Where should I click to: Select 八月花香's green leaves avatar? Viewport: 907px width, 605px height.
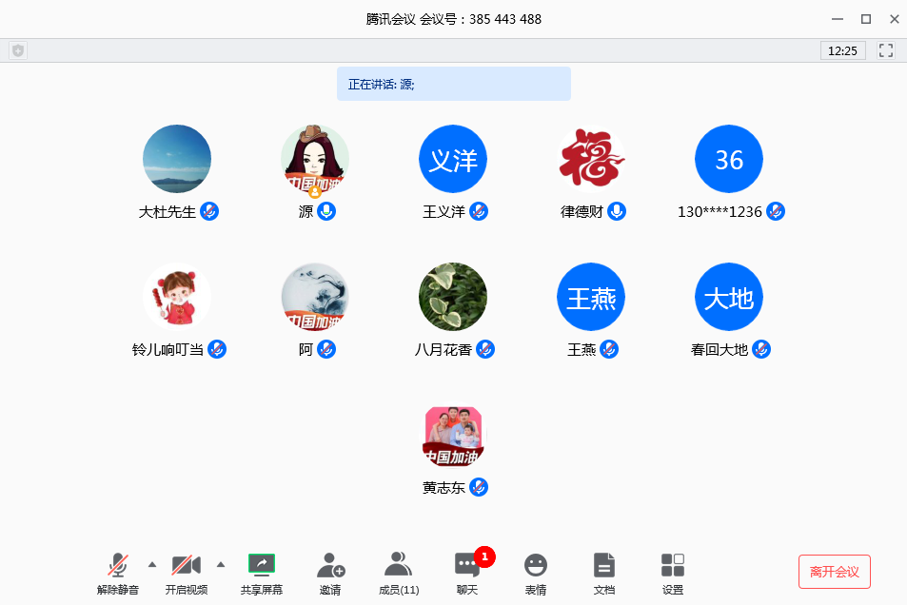click(453, 297)
